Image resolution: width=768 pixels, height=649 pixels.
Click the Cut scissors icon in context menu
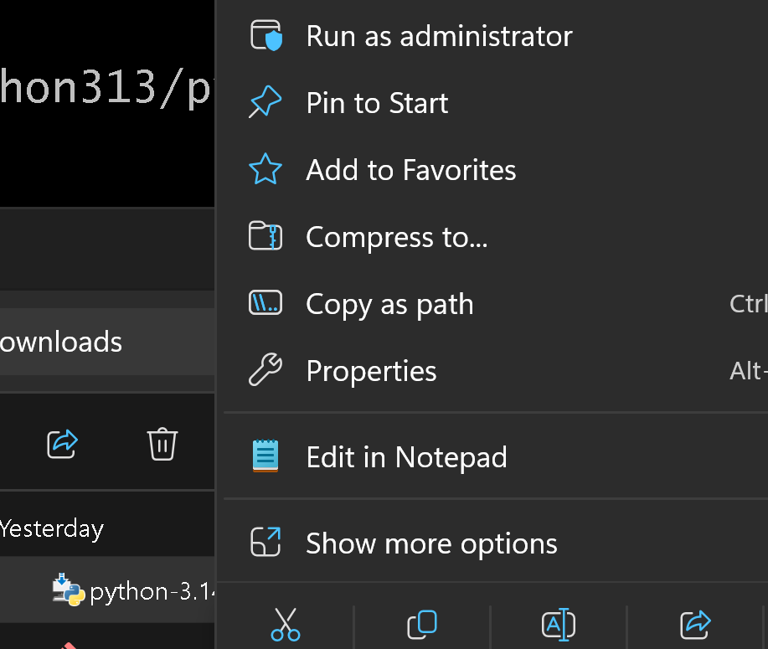[286, 624]
